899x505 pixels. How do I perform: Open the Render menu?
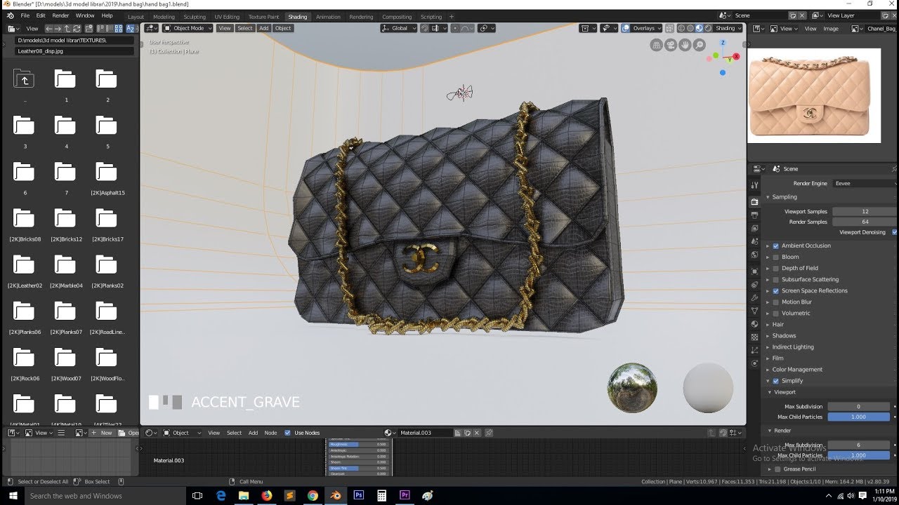[60, 15]
